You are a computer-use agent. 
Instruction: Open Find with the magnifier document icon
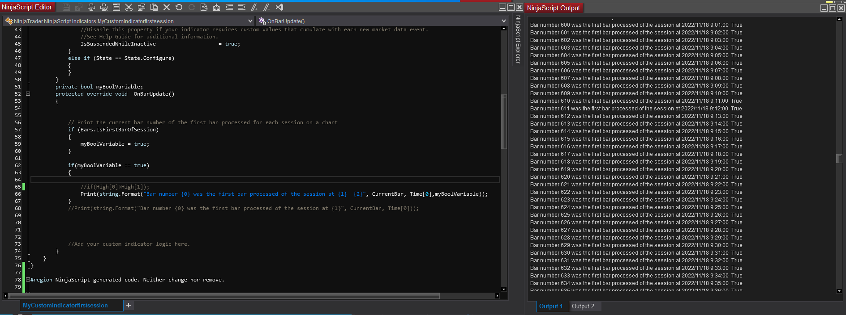pyautogui.click(x=204, y=7)
